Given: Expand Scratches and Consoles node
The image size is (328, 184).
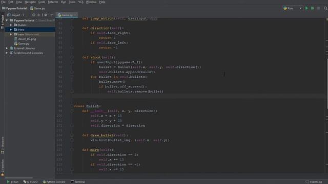Looking at the screenshot, I should tap(7, 53).
